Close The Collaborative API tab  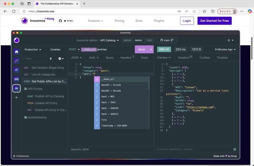click(77, 4)
